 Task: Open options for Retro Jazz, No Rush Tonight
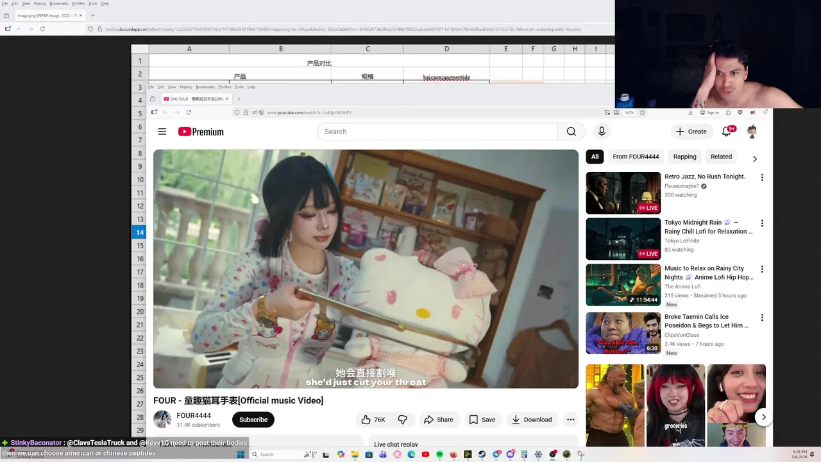point(762,177)
